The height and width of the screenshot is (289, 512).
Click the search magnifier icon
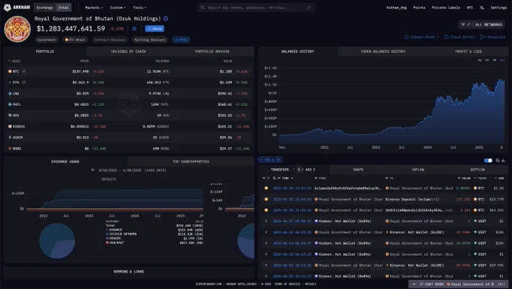tap(203, 8)
